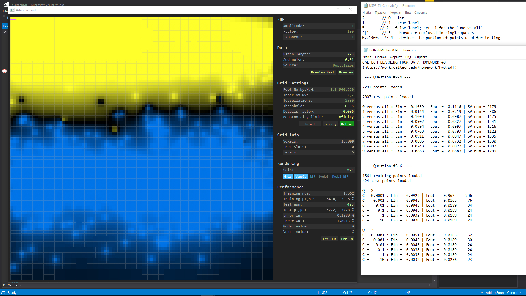The height and width of the screenshot is (296, 526).
Task: Toggle the Grid rendering mode
Action: point(288,177)
